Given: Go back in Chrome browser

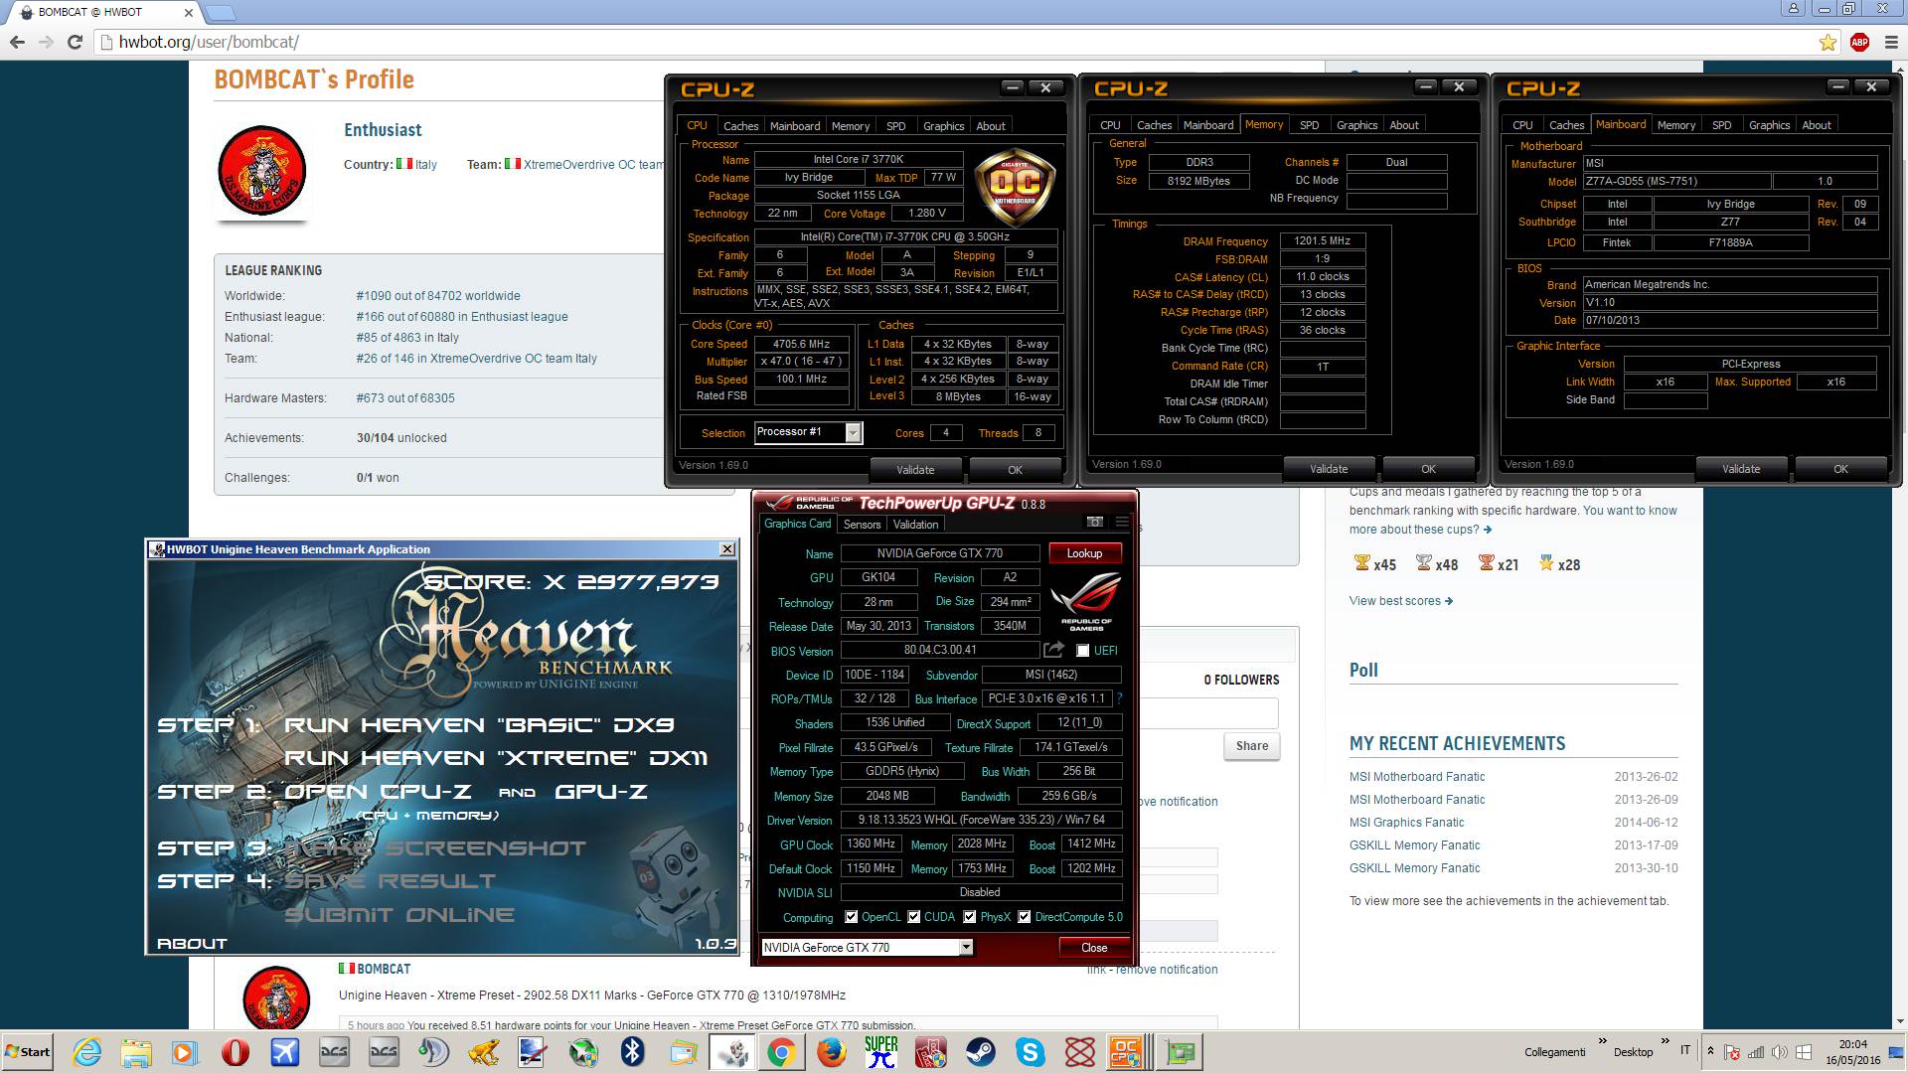Looking at the screenshot, I should pyautogui.click(x=17, y=42).
